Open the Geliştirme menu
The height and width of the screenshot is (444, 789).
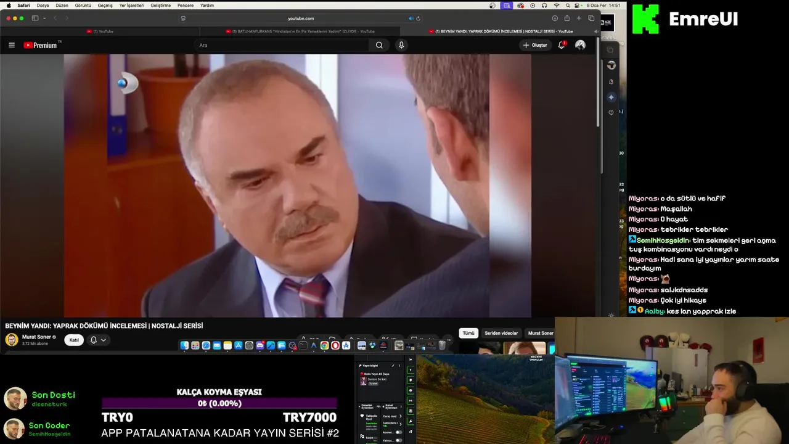click(x=161, y=6)
